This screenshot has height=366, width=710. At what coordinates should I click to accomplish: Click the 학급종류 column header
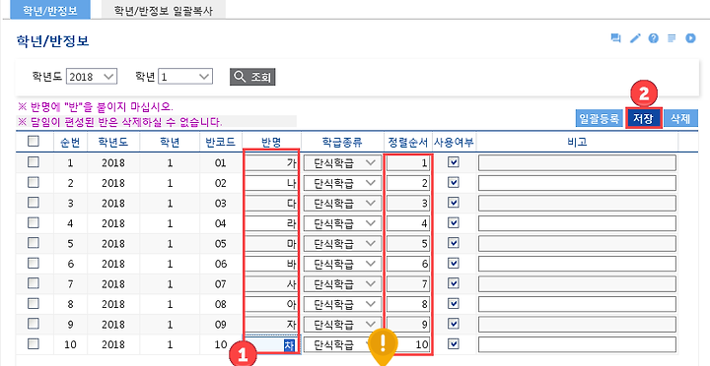[342, 142]
